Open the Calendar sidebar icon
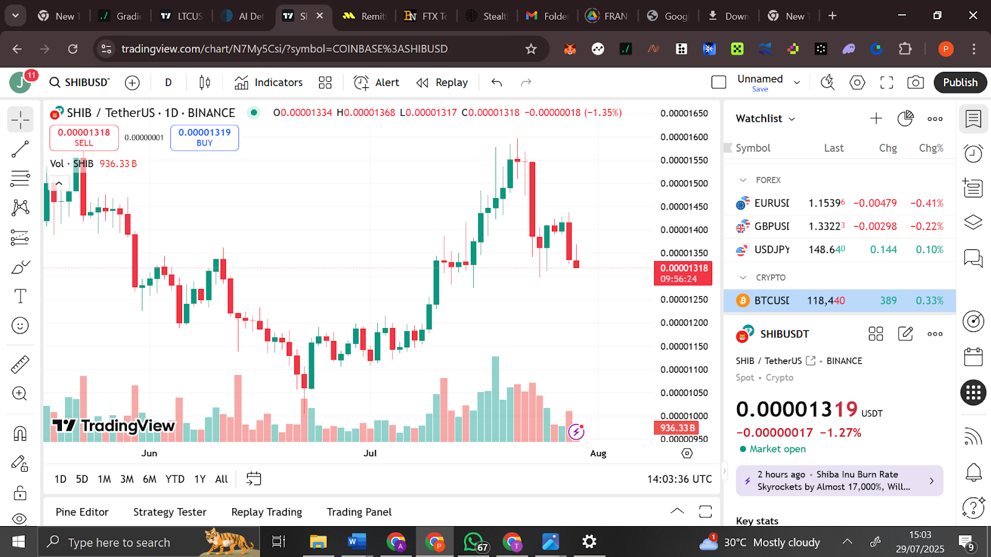 click(x=973, y=357)
